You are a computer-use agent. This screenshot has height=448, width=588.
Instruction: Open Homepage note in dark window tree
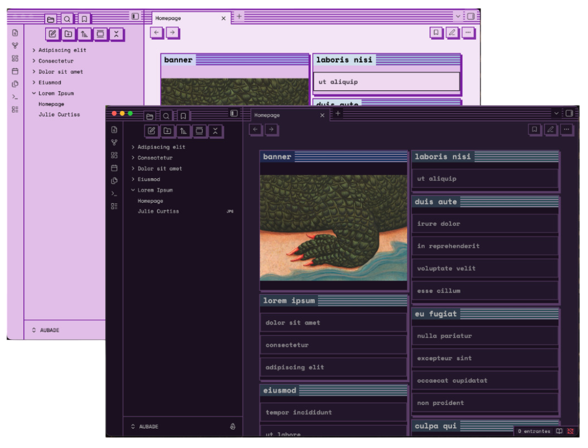[150, 201]
